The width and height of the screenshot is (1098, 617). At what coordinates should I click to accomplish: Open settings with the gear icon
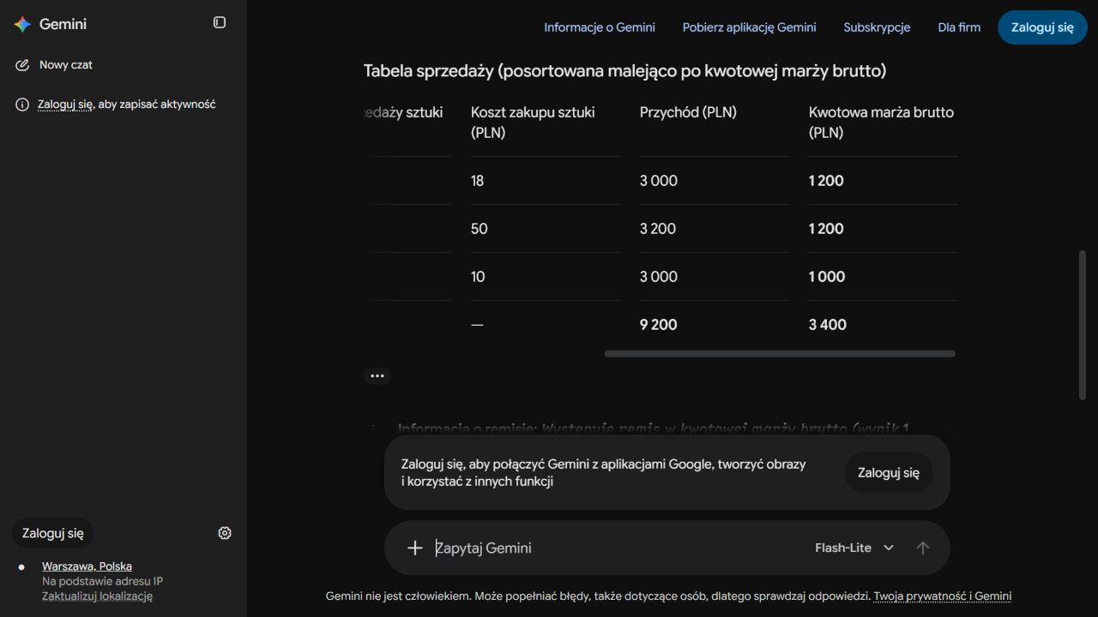(225, 533)
